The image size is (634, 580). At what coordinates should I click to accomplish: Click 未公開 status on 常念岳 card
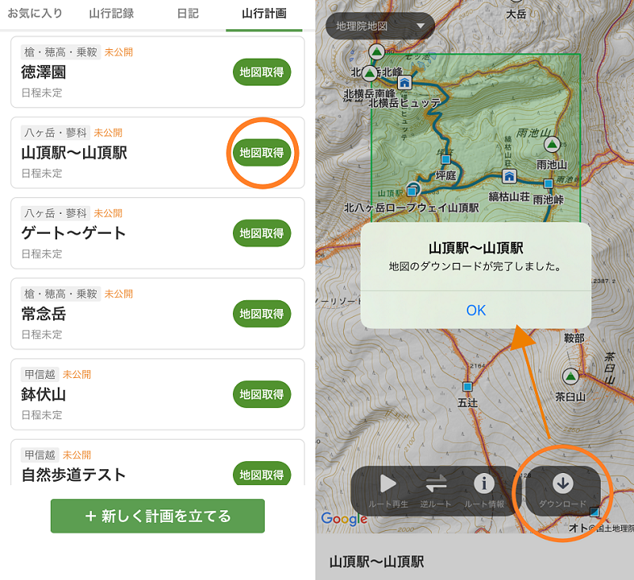(118, 294)
